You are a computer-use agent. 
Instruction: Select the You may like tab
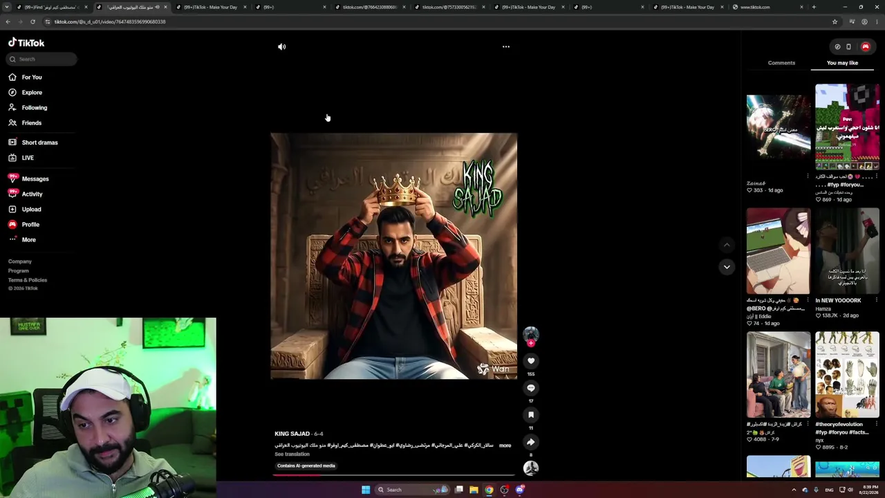[842, 63]
